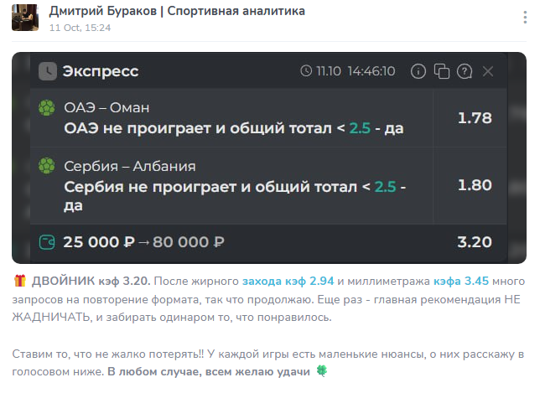Image resolution: width=540 pixels, height=393 pixels.
Task: Click the small clock icon before 11.10 time
Action: 306,71
